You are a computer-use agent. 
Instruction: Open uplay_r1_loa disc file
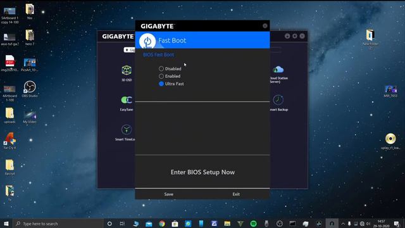[390, 141]
